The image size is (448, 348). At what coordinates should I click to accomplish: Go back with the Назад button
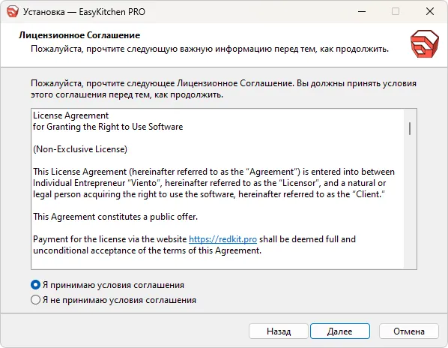279,331
